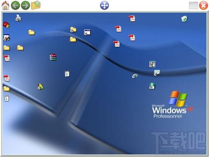The width and height of the screenshot is (209, 157).
Task: Close the viewer with the red X
Action: 204,5
